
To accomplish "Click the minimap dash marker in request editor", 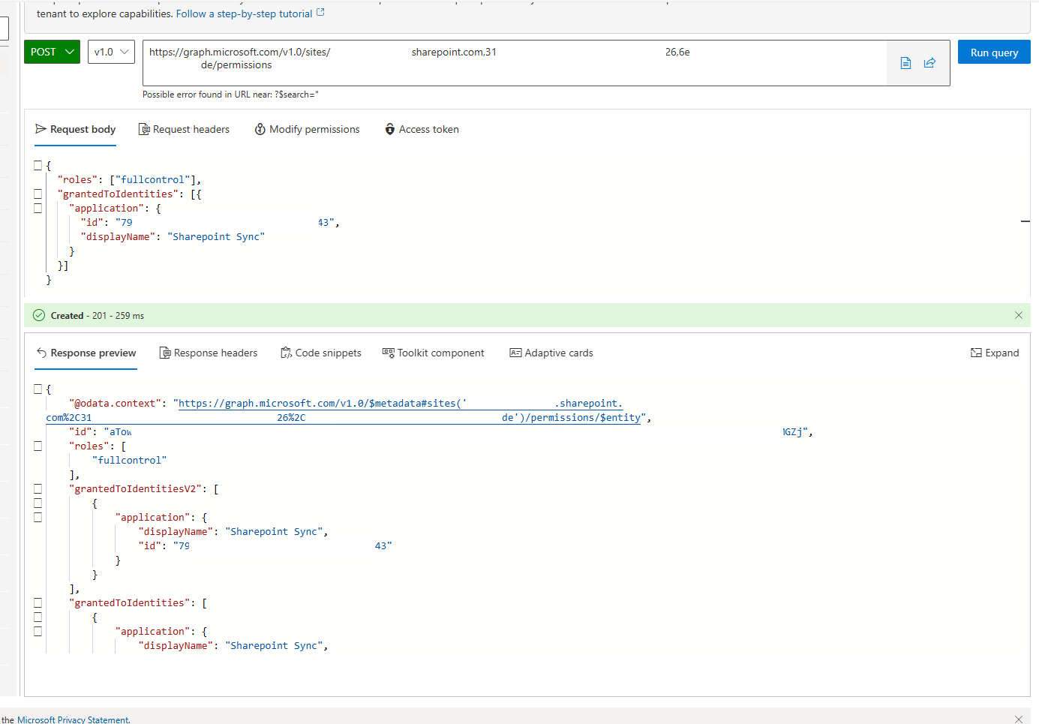I will pyautogui.click(x=1025, y=221).
